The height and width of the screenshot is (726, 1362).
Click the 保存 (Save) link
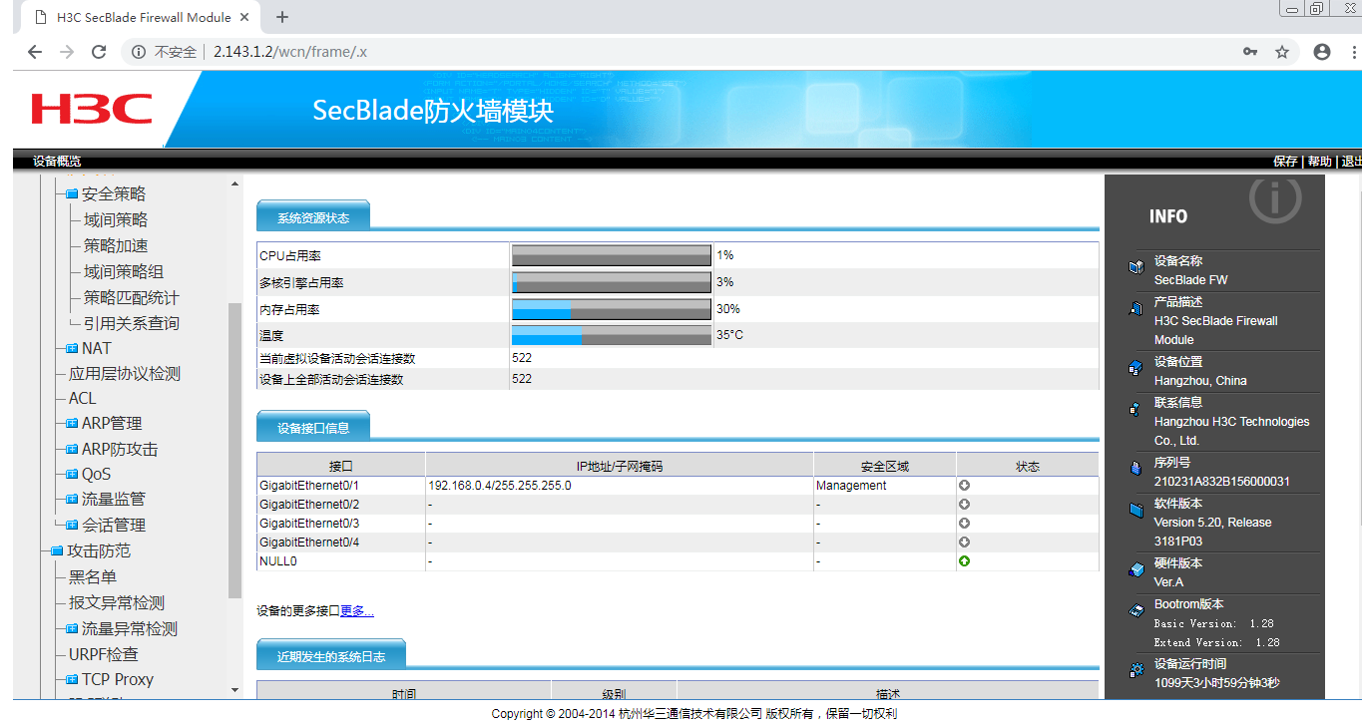(1285, 162)
